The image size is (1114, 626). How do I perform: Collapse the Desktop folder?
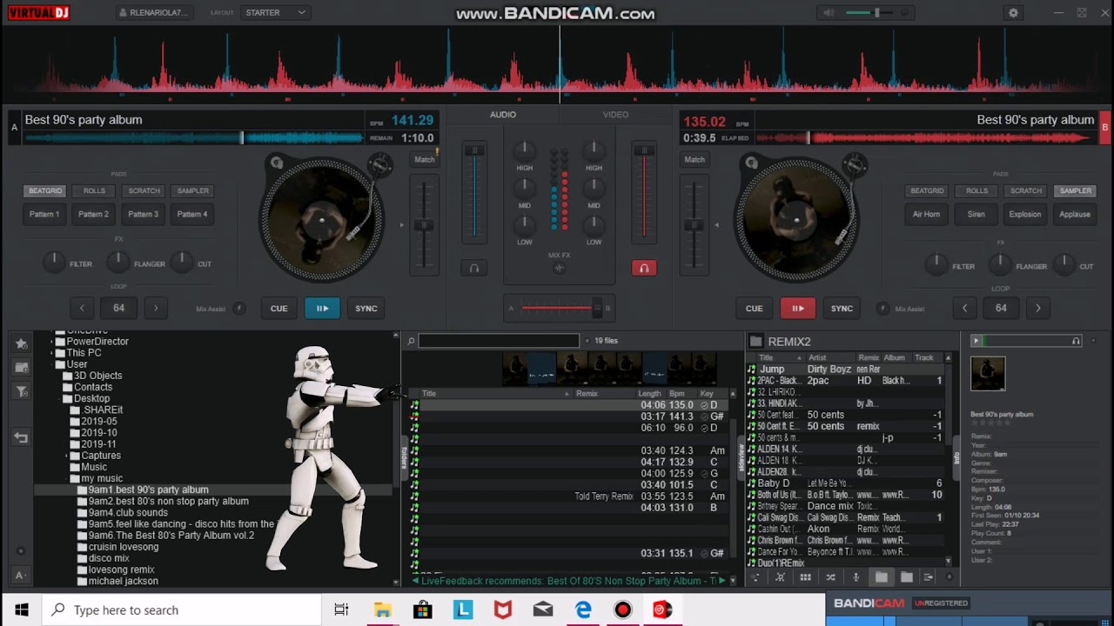tap(59, 399)
